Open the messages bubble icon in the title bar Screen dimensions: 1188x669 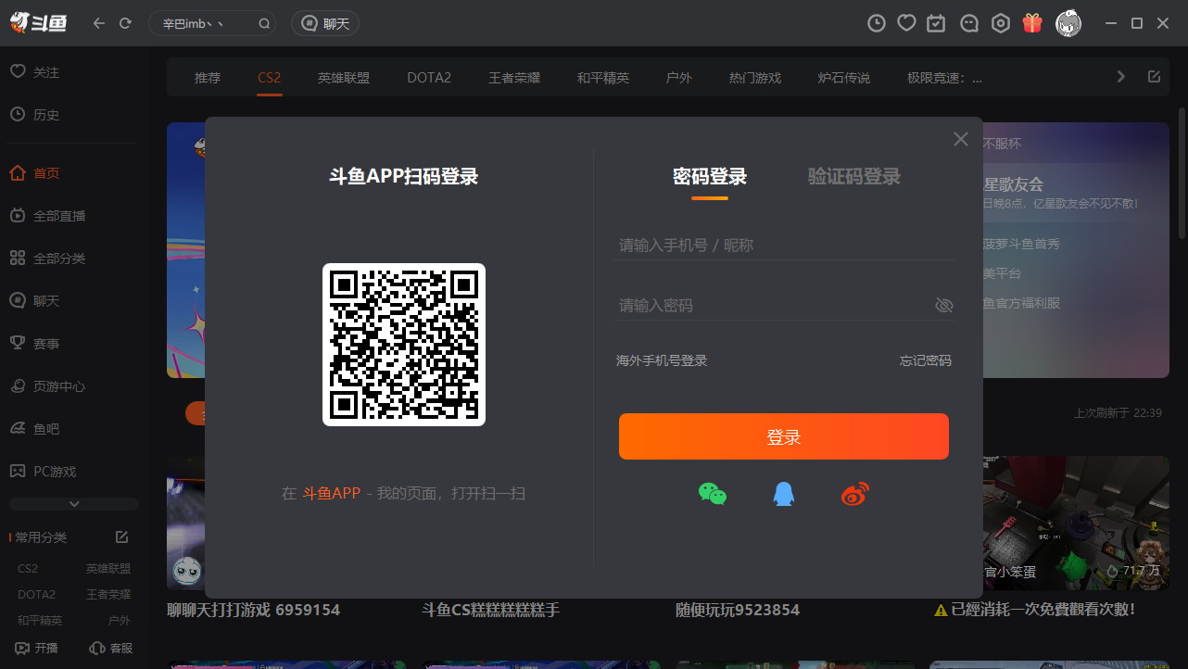point(968,23)
